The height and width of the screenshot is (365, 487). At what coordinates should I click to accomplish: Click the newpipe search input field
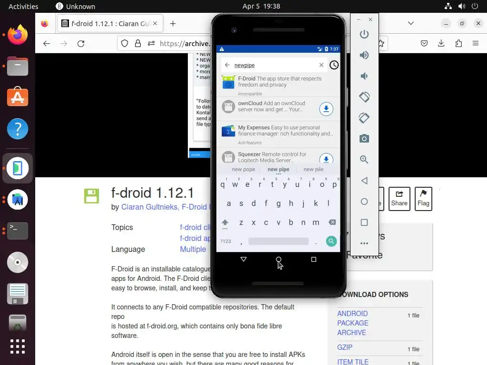tap(273, 65)
